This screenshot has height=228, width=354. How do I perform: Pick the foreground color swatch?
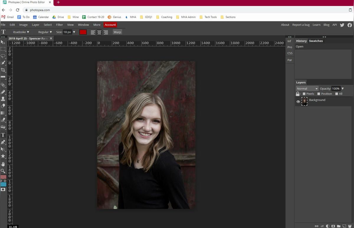(3, 177)
